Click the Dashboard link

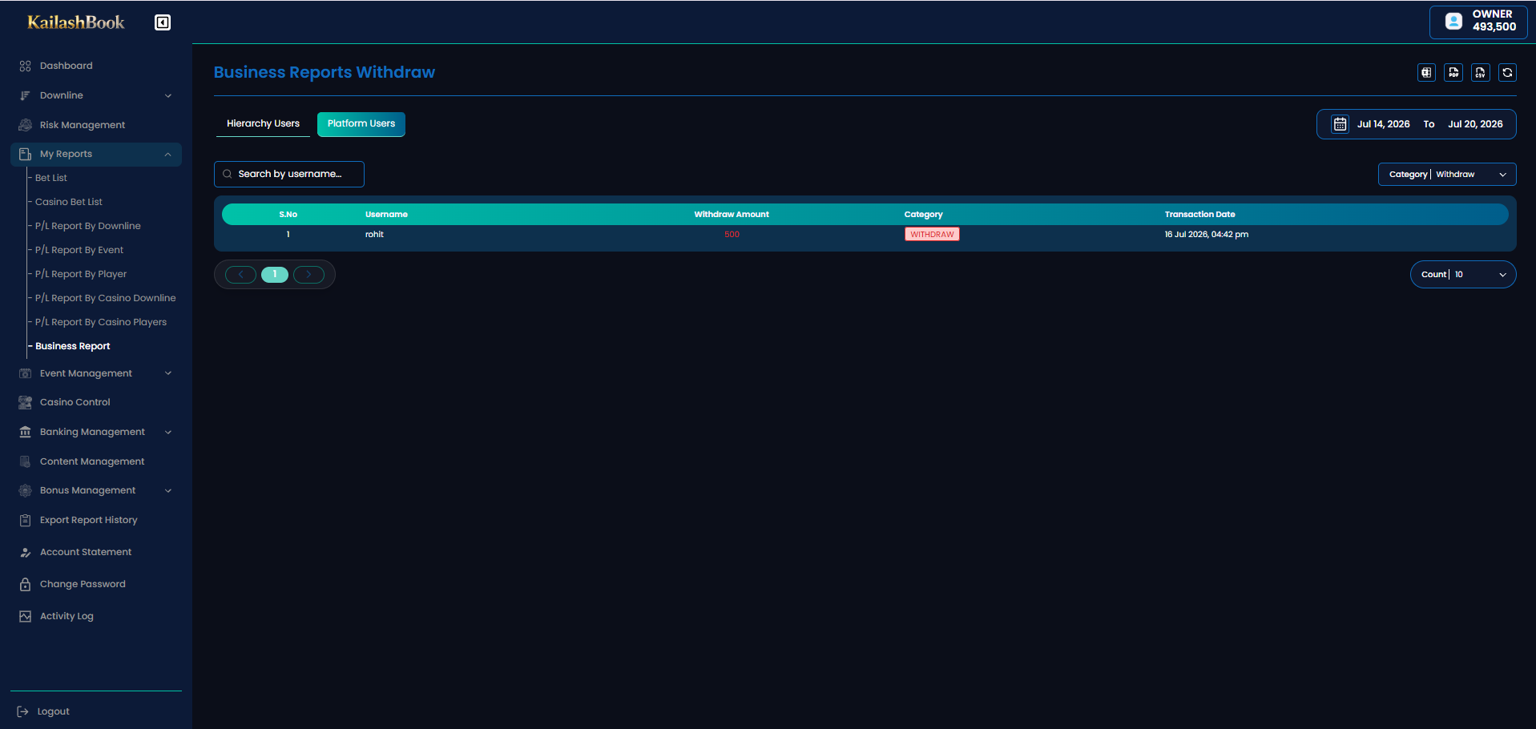pos(67,66)
